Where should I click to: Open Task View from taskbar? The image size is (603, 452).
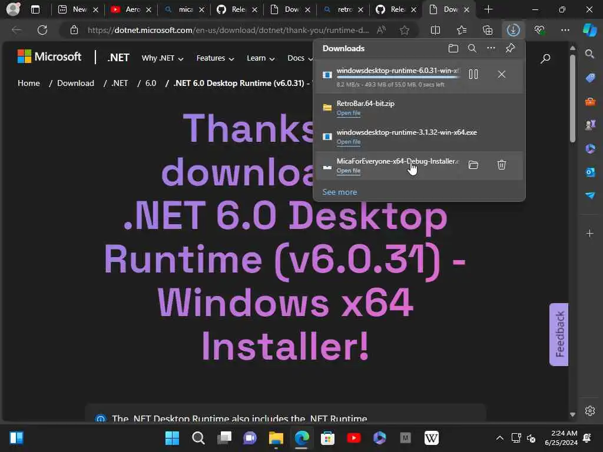pyautogui.click(x=224, y=438)
